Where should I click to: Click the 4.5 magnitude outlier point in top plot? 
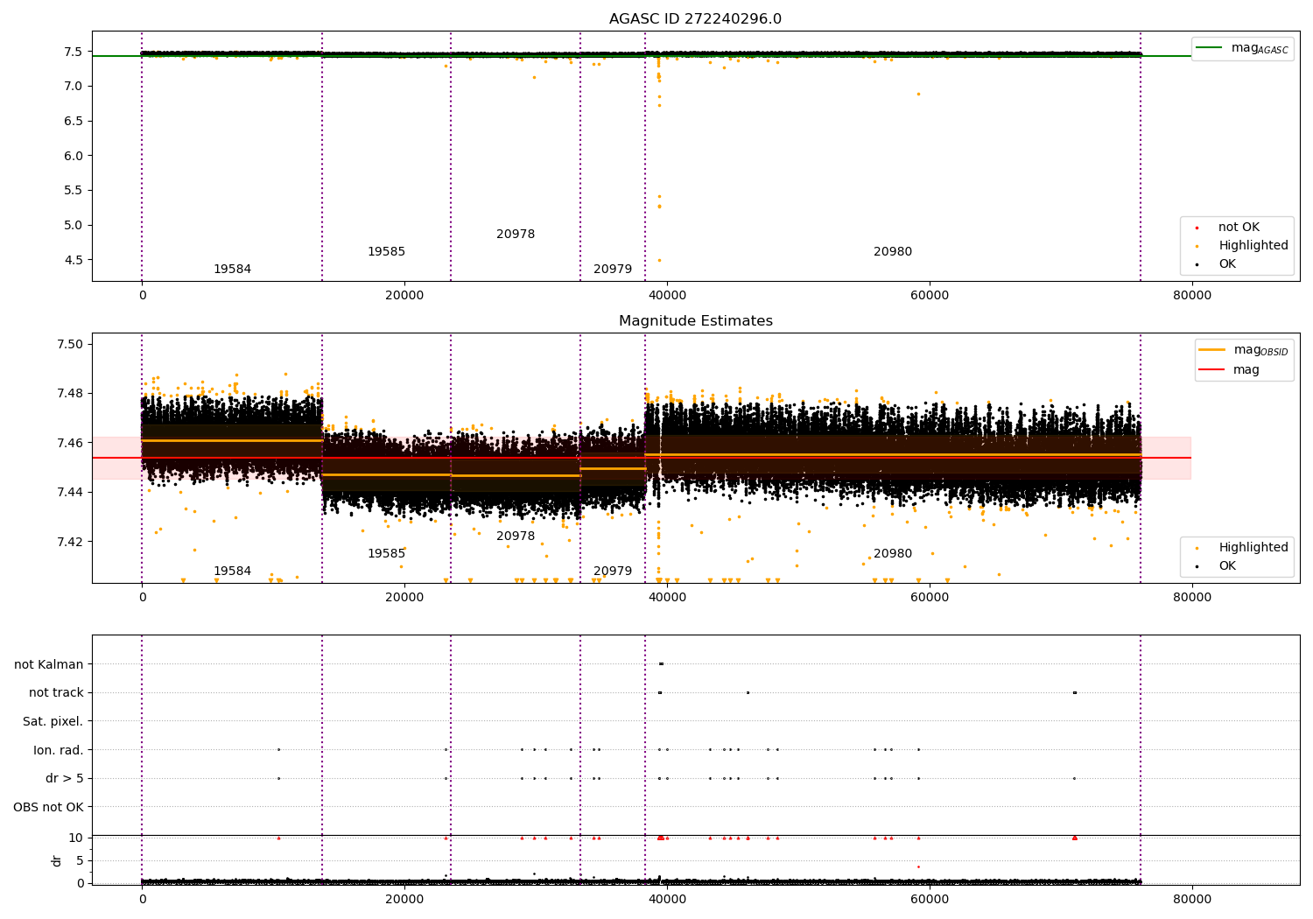(659, 260)
